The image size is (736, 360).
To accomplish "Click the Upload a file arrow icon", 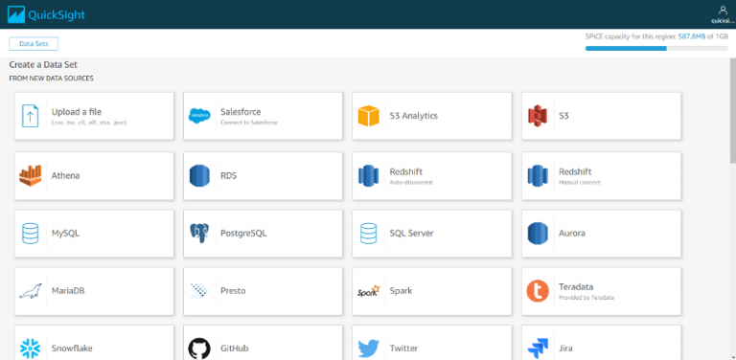I will [x=31, y=116].
